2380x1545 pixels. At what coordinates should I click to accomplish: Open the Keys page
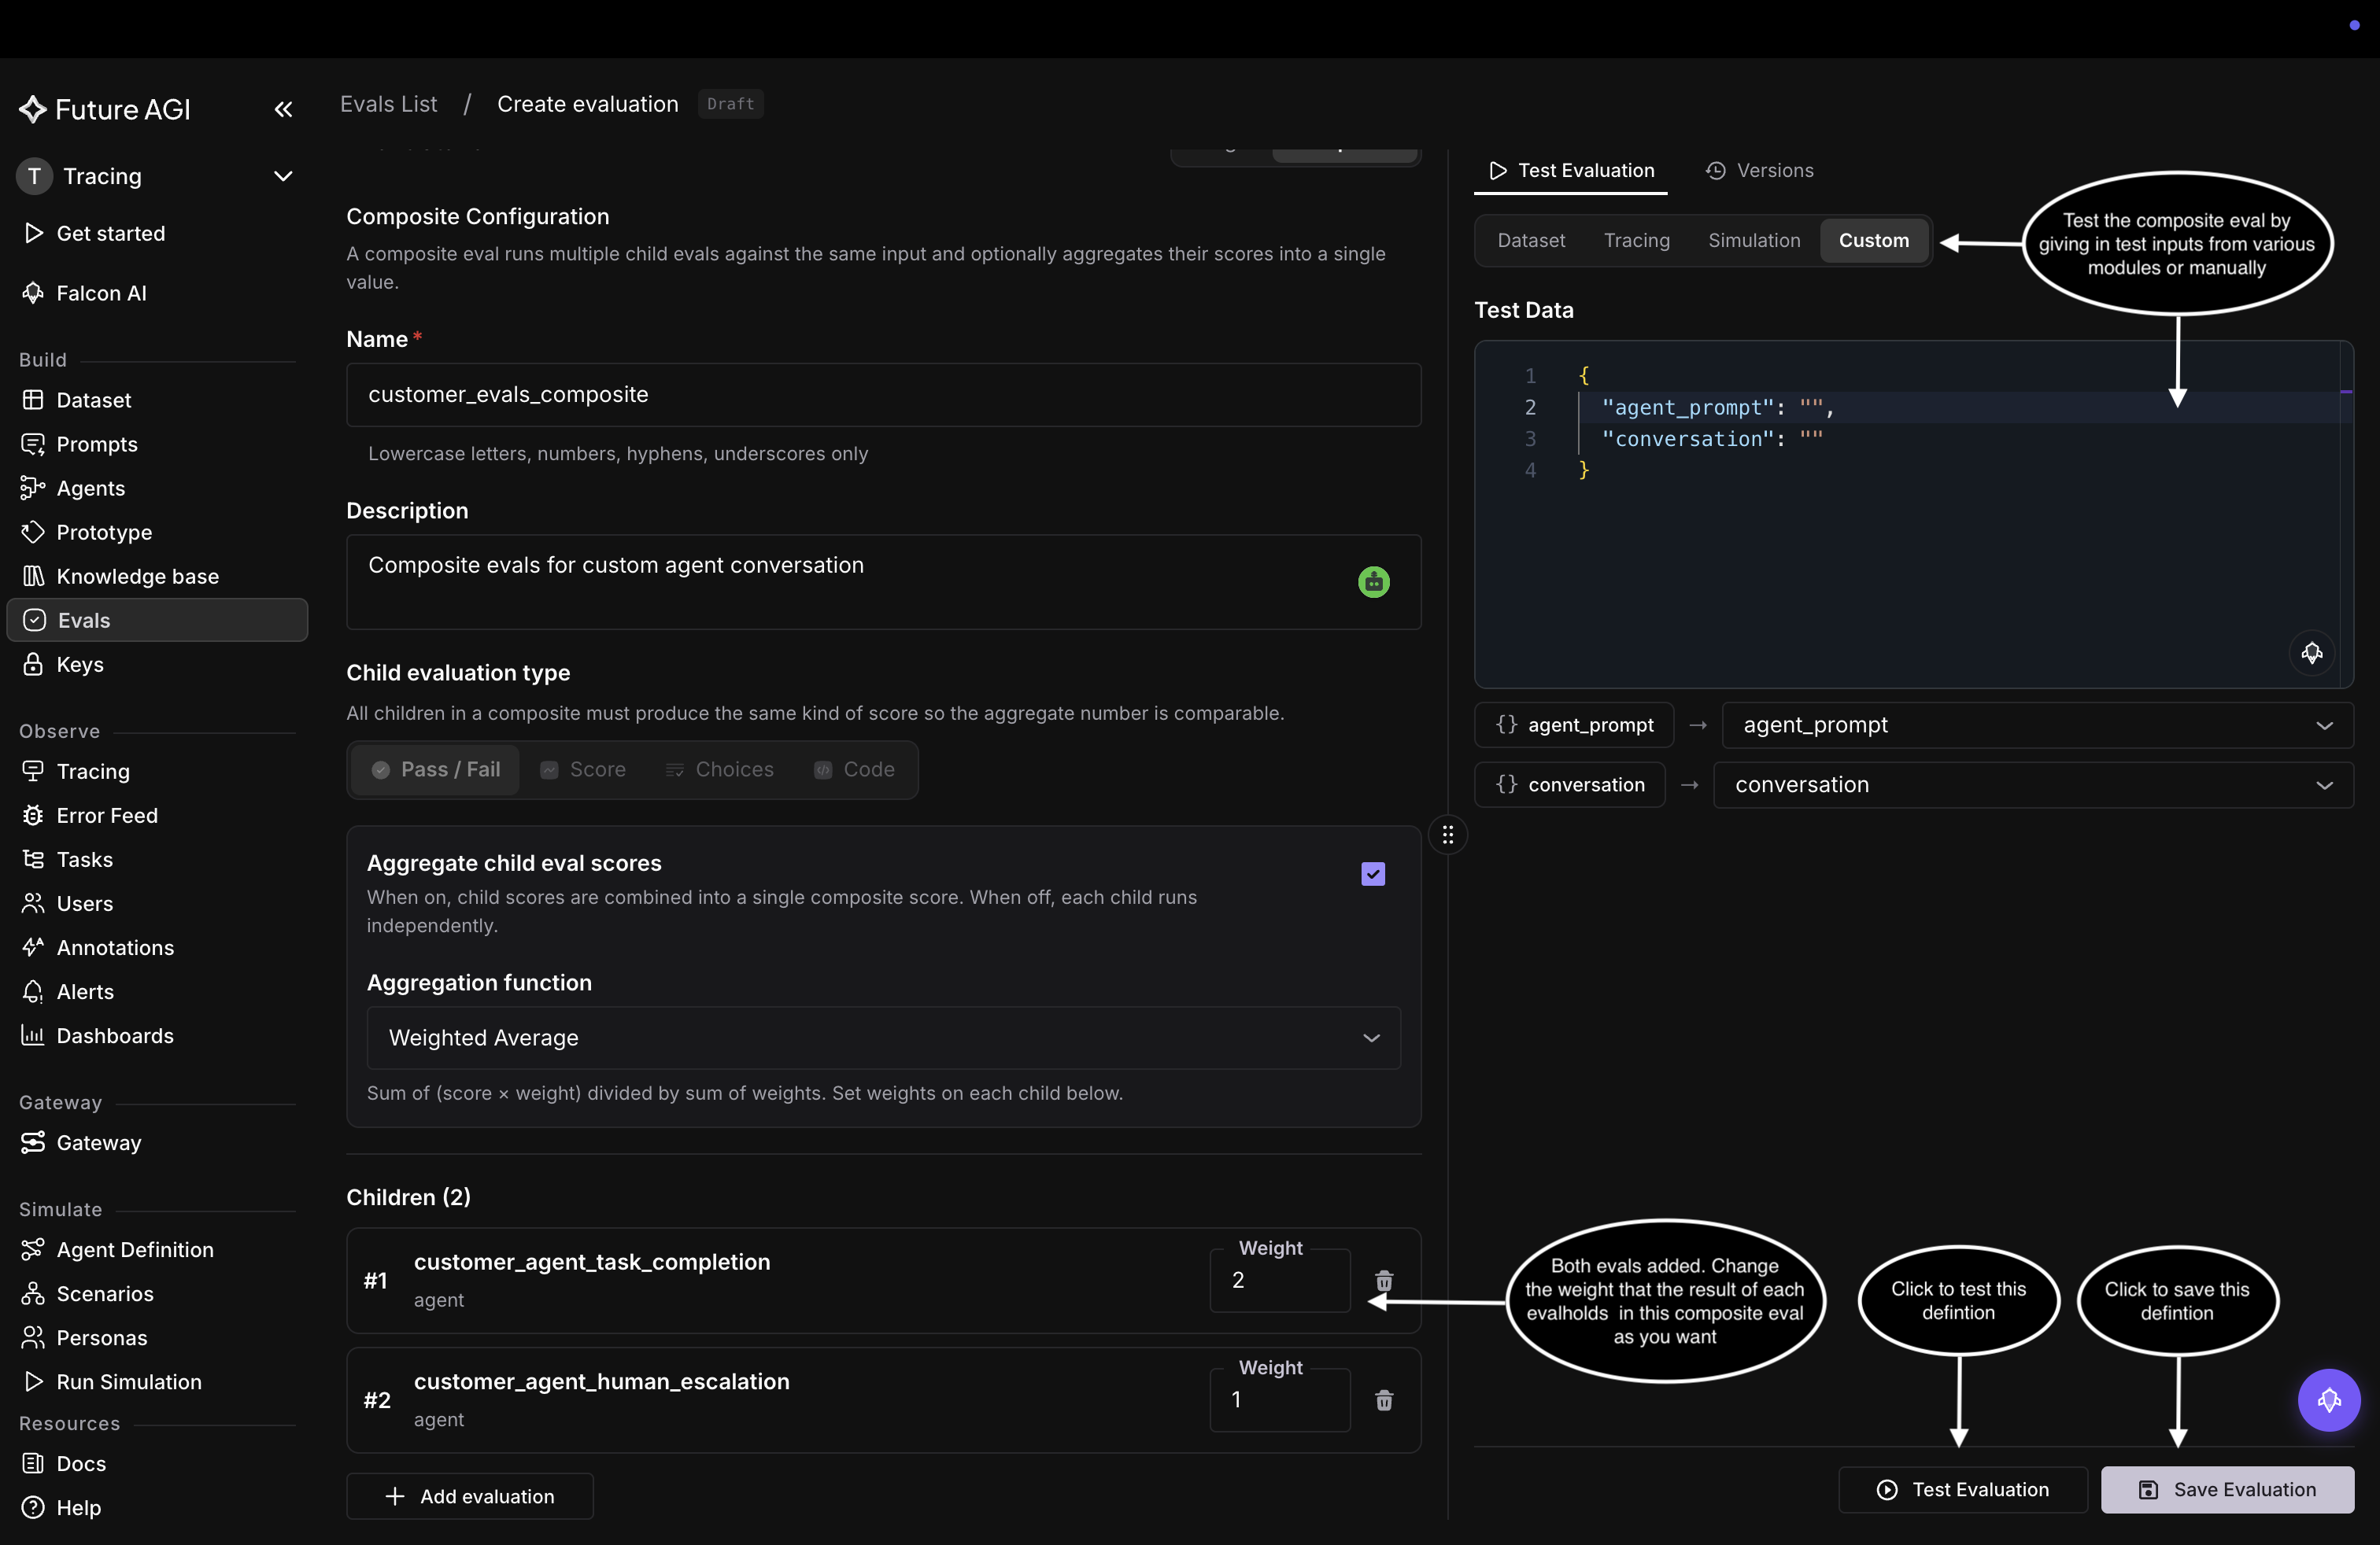pos(80,664)
